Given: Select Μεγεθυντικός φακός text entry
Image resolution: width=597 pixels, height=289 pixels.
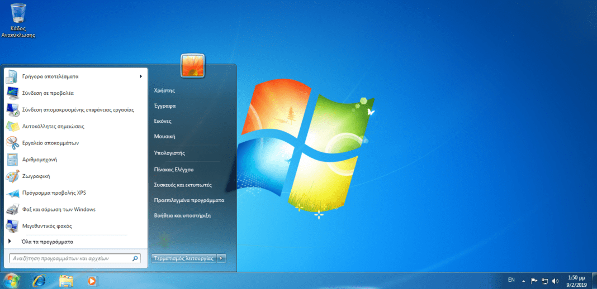Looking at the screenshot, I should coord(47,226).
